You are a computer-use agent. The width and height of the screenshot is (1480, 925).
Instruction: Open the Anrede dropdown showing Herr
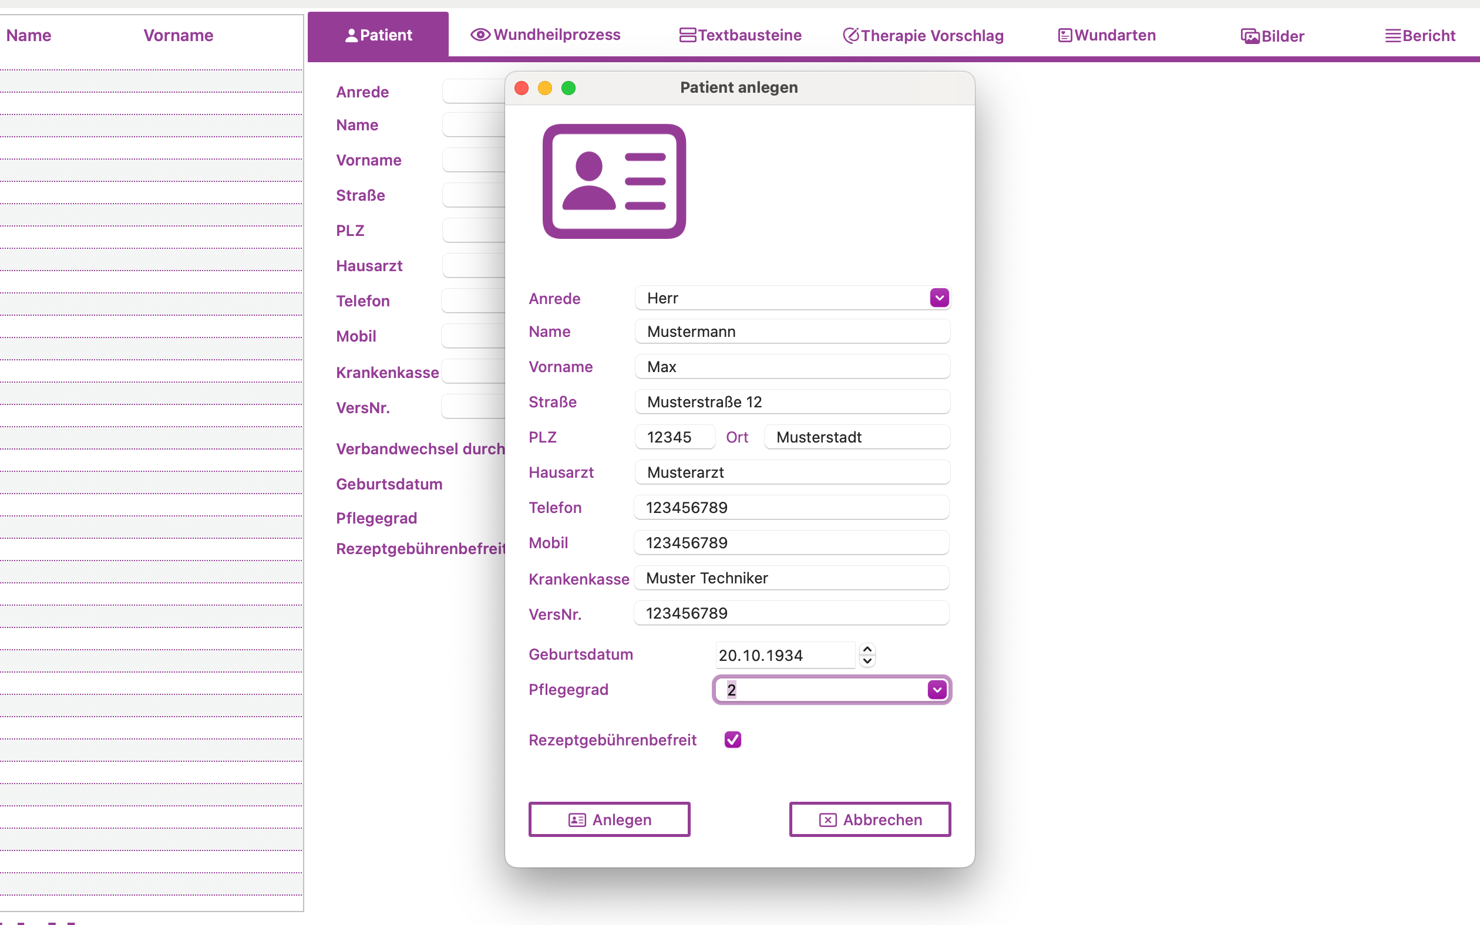939,298
